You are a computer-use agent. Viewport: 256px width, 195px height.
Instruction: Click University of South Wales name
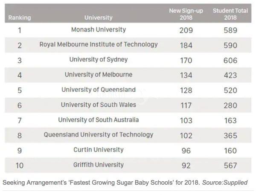99,105
